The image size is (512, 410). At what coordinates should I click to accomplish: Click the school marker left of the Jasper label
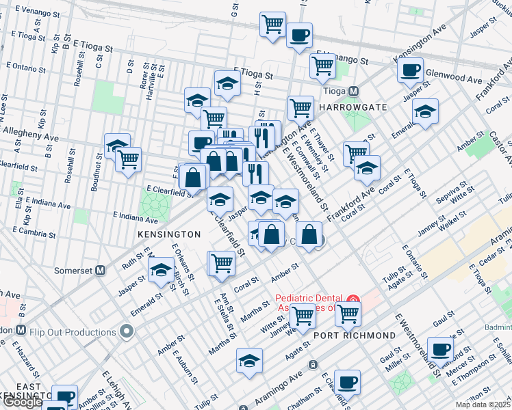[x=220, y=200]
